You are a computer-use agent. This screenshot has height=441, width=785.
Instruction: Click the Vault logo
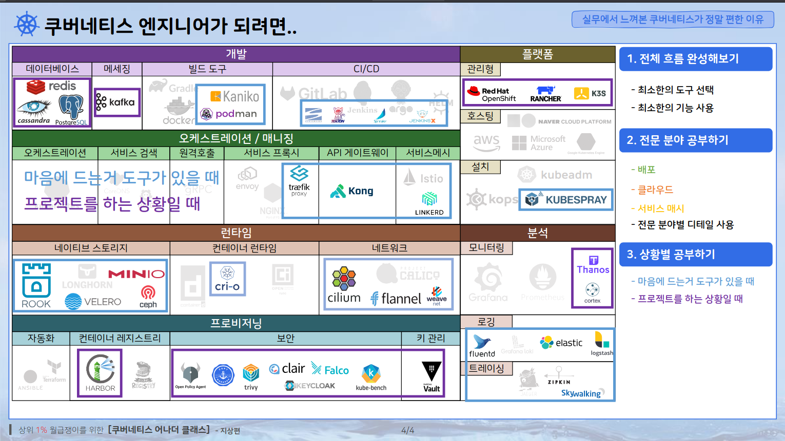point(431,377)
